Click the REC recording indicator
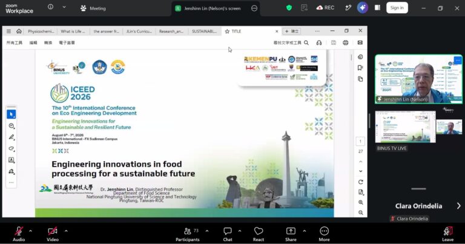This screenshot has width=465, height=244. 325,8
